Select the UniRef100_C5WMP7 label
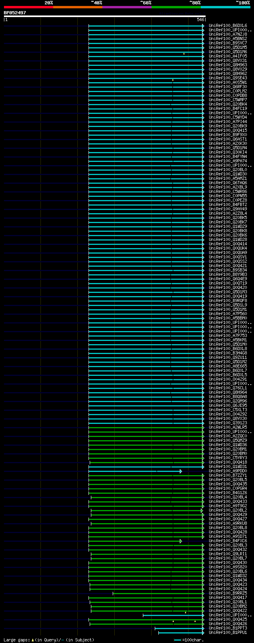This screenshot has height=643, width=254. [x=228, y=100]
